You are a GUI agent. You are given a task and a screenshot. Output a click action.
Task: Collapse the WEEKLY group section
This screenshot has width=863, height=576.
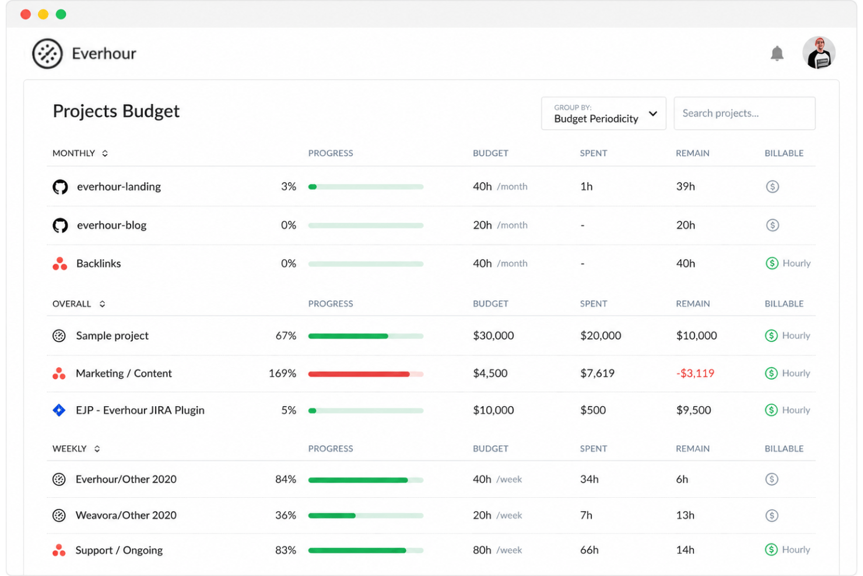[97, 449]
